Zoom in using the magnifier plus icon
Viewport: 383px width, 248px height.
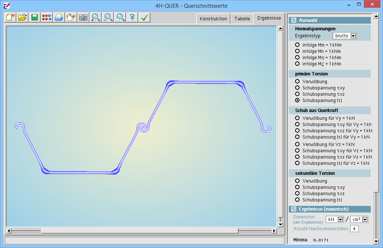click(x=96, y=17)
